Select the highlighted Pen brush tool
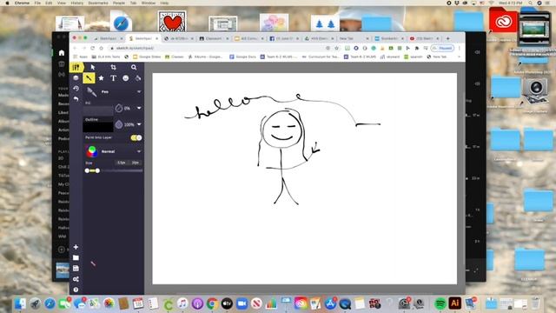 pos(89,78)
